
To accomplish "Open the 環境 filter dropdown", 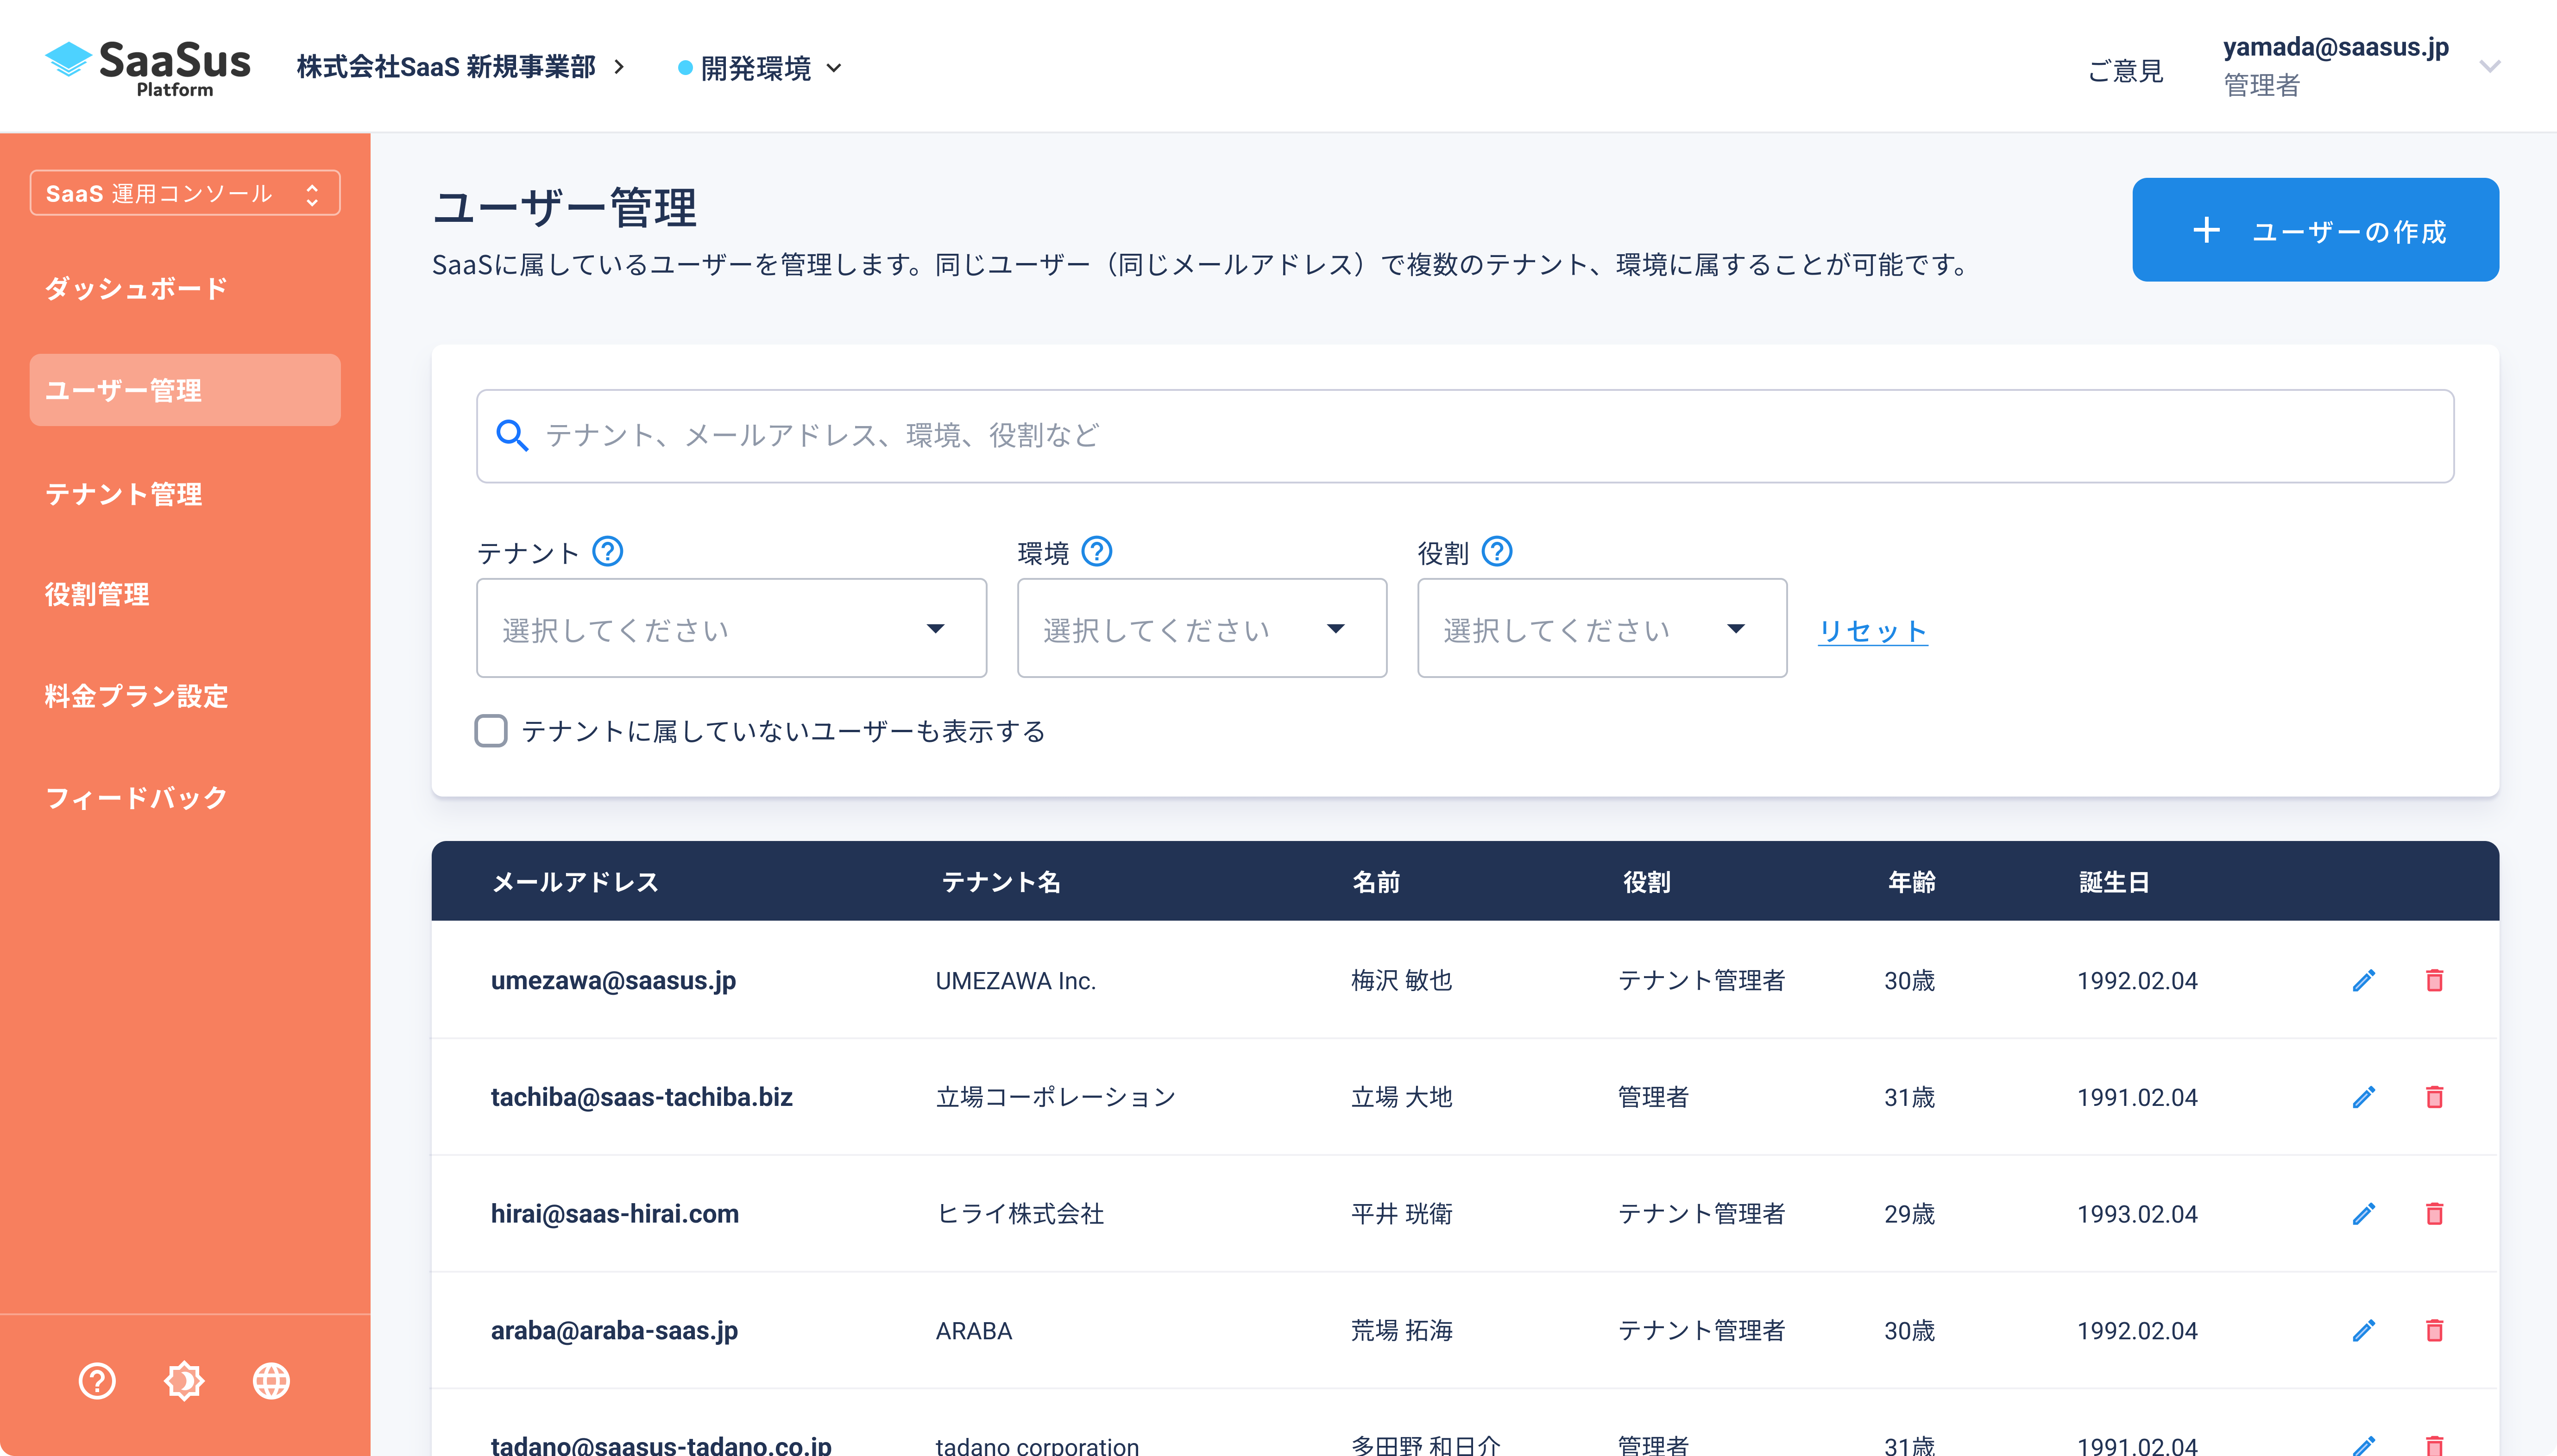I will [1202, 628].
